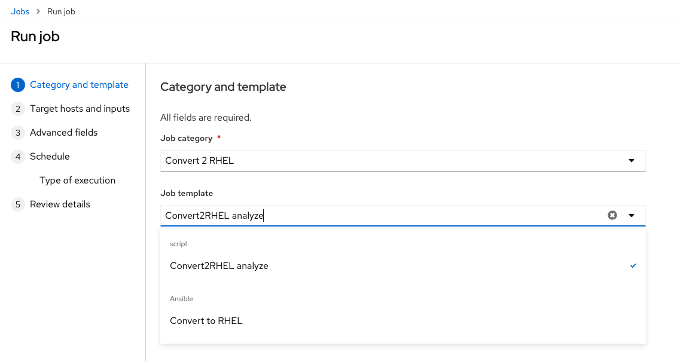Viewport: 680px width, 361px height.
Task: Toggle the Job template dropdown caret
Action: [x=632, y=215]
